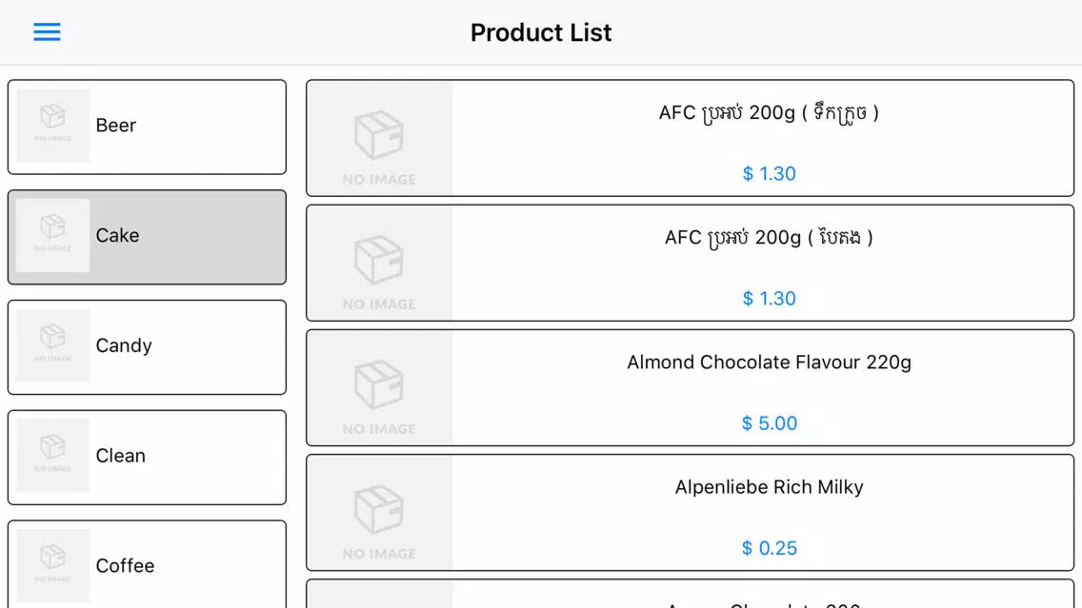This screenshot has width=1082, height=608.
Task: Click the Cake no-image placeholder icon
Action: tap(53, 235)
